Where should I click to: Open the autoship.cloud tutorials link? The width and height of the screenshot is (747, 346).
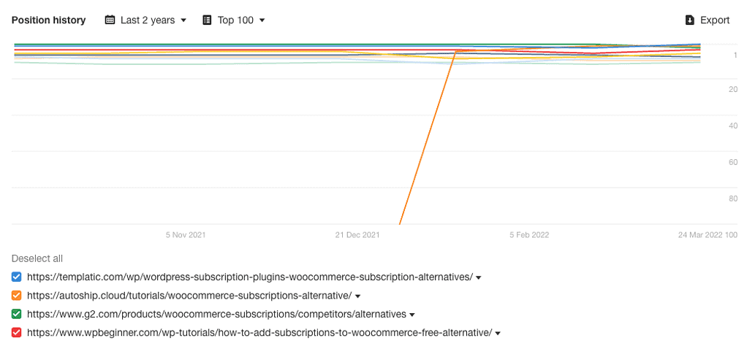point(189,296)
